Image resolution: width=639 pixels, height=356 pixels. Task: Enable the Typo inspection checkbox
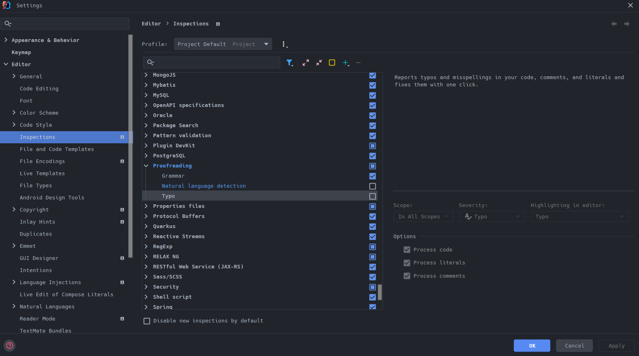[372, 196]
